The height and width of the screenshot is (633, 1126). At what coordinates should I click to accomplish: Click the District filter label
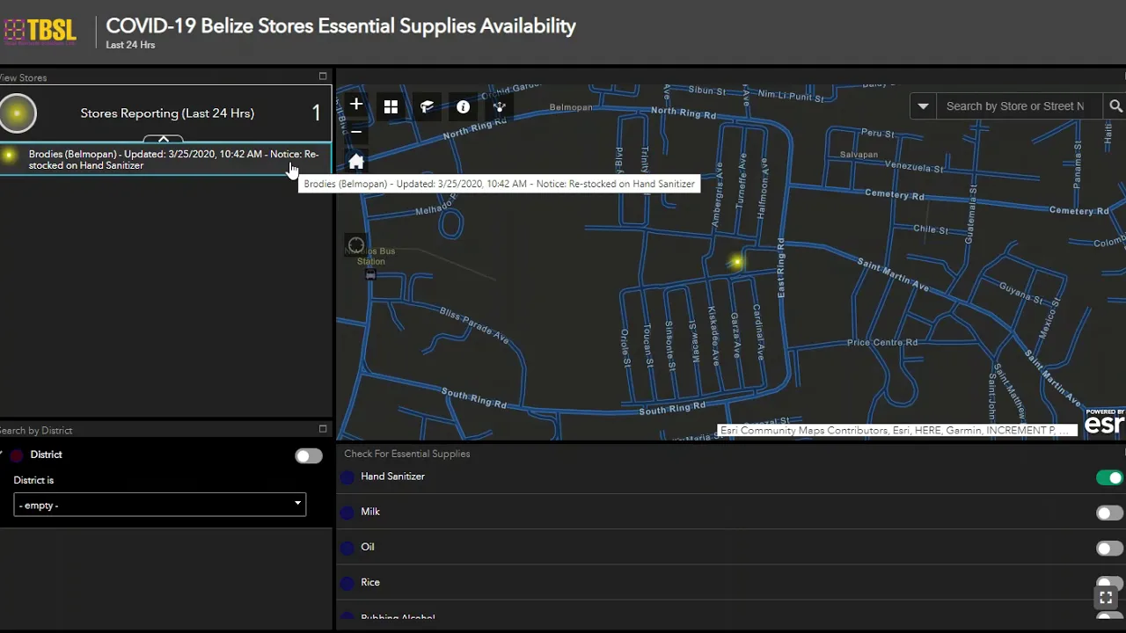[x=46, y=455]
